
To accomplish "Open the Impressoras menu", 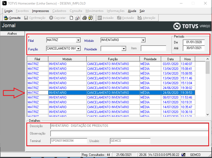I will click(x=40, y=11).
